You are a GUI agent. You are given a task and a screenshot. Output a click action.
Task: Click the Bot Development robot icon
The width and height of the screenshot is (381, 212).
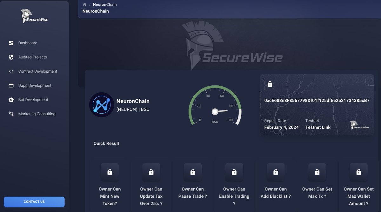11,100
